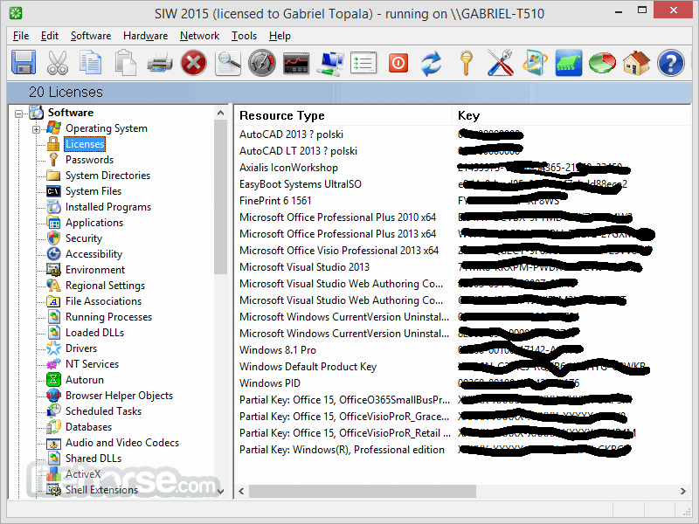The width and height of the screenshot is (699, 524).
Task: Select System Directories tree item
Action: tap(107, 176)
